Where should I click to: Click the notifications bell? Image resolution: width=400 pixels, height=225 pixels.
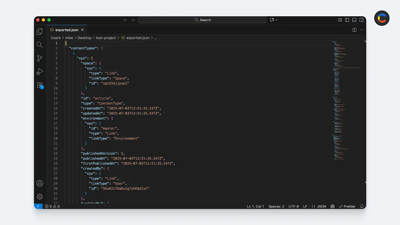[x=362, y=206]
